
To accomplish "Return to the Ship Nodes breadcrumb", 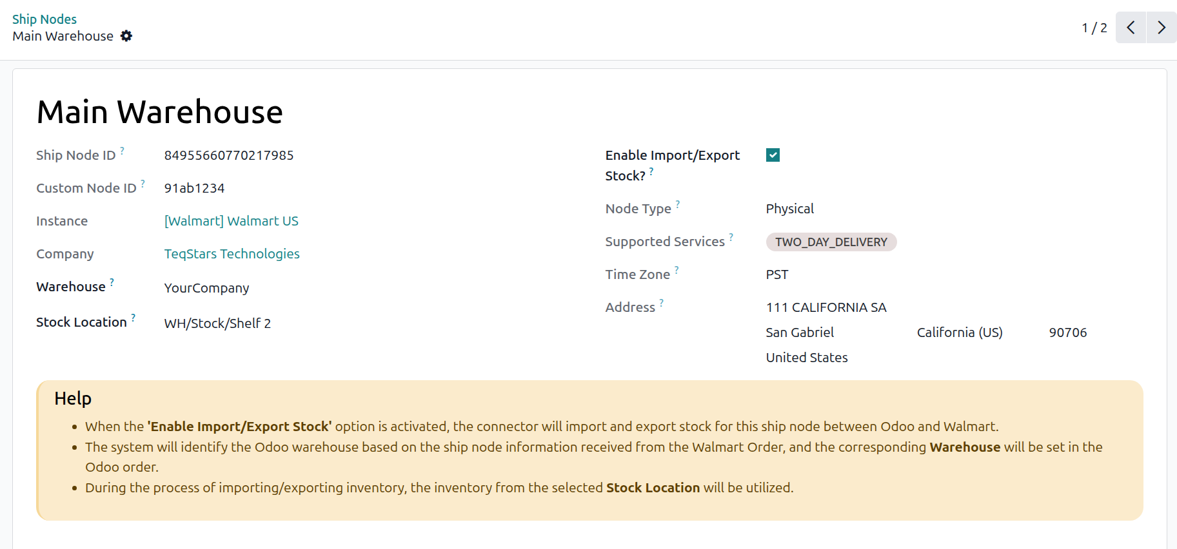I will [45, 19].
